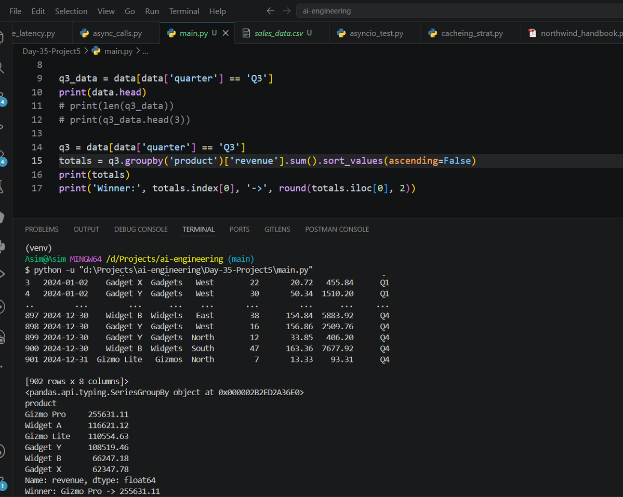Screen dimensions: 623x497
Task: Switch to the asyncio_test.py tab
Action: pyautogui.click(x=376, y=33)
